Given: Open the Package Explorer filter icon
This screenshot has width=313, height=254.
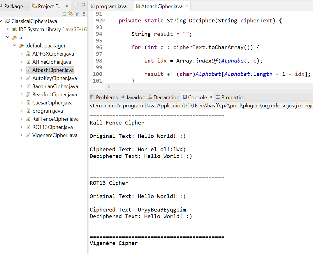Looking at the screenshot, I should pos(77,14).
